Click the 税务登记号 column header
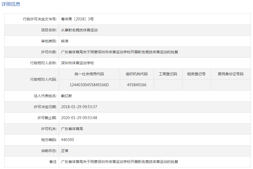Image resolution: width=253 pixels, height=169 pixels. (x=196, y=74)
